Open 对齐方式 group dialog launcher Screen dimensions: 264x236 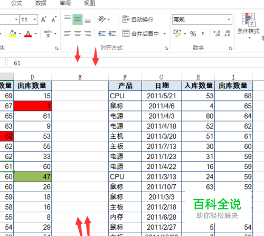coord(166,49)
